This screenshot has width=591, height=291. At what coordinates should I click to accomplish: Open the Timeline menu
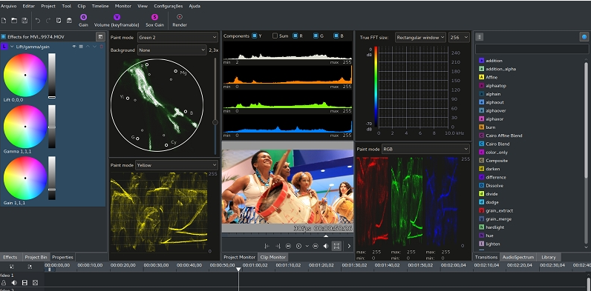pyautogui.click(x=100, y=6)
